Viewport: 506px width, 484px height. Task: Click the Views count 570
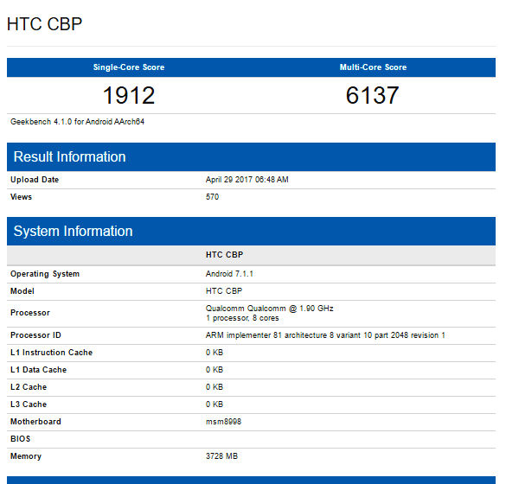pos(212,197)
